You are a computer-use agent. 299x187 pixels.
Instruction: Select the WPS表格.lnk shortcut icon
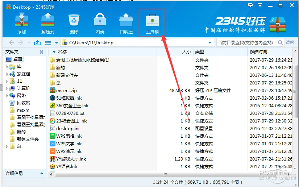click(53, 136)
